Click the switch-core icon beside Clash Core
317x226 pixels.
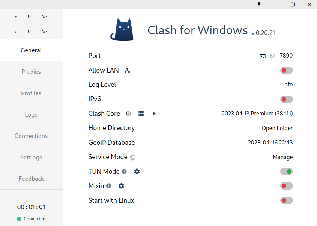pos(141,113)
